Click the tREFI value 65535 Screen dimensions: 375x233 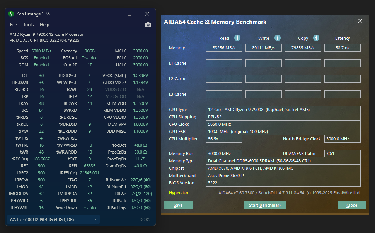click(x=89, y=166)
